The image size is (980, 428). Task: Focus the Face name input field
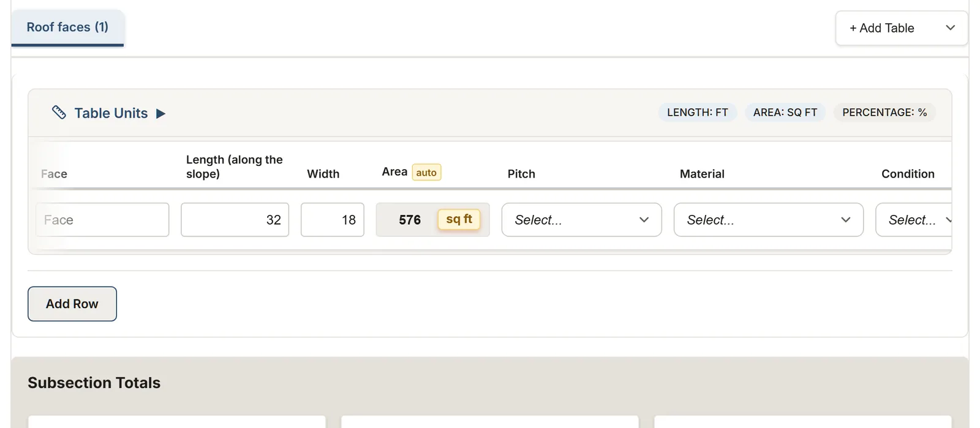[x=102, y=220]
